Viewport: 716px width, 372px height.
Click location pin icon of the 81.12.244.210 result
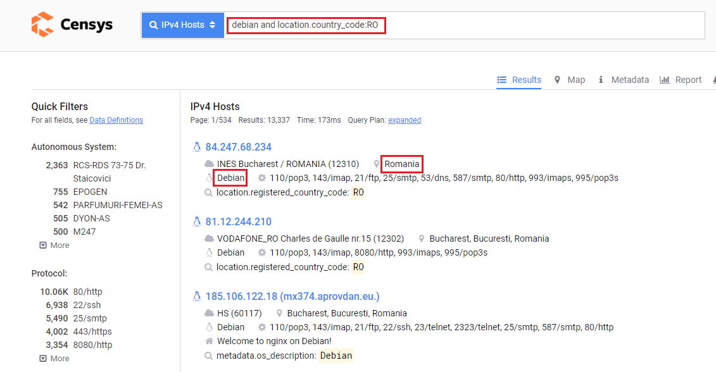[x=422, y=239]
